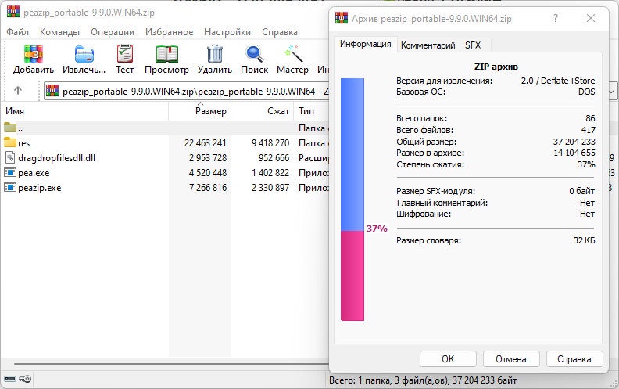
Task: Click the Извлечь (Extract) toolbar icon
Action: pos(84,54)
